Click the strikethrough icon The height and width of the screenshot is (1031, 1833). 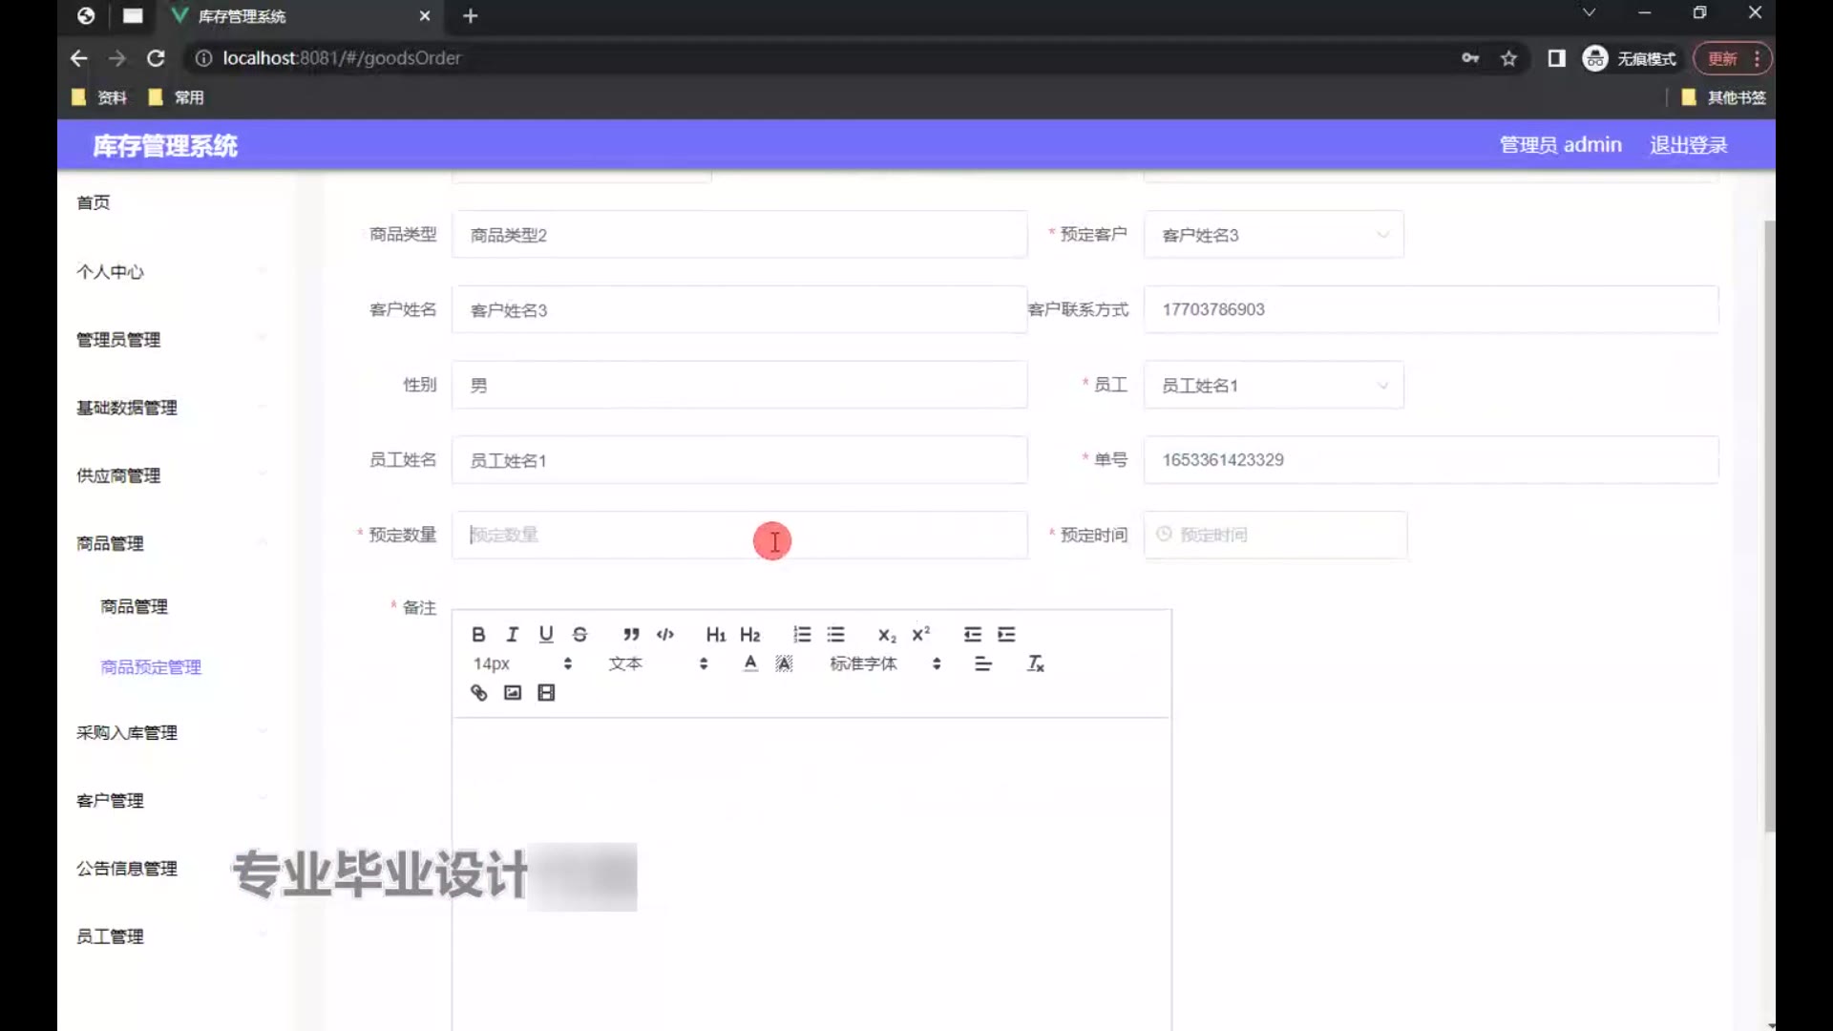coord(579,635)
